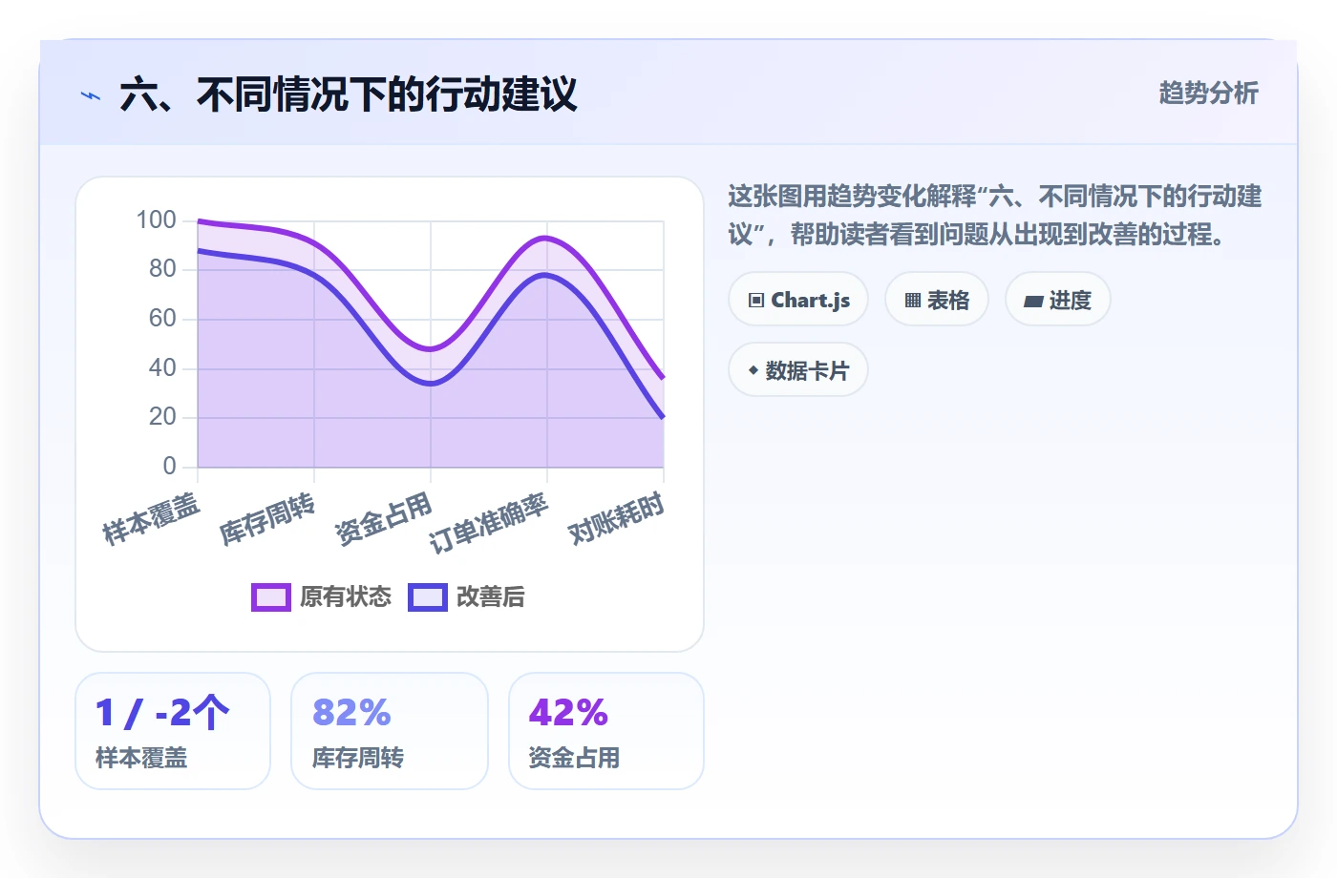Select the 表格 tag
This screenshot has height=878, width=1337.
pos(937,300)
